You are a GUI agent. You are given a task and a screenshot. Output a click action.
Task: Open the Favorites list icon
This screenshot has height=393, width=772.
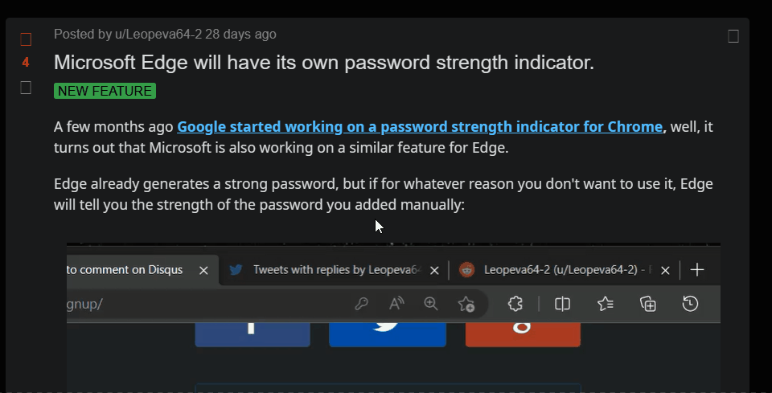[x=605, y=304]
